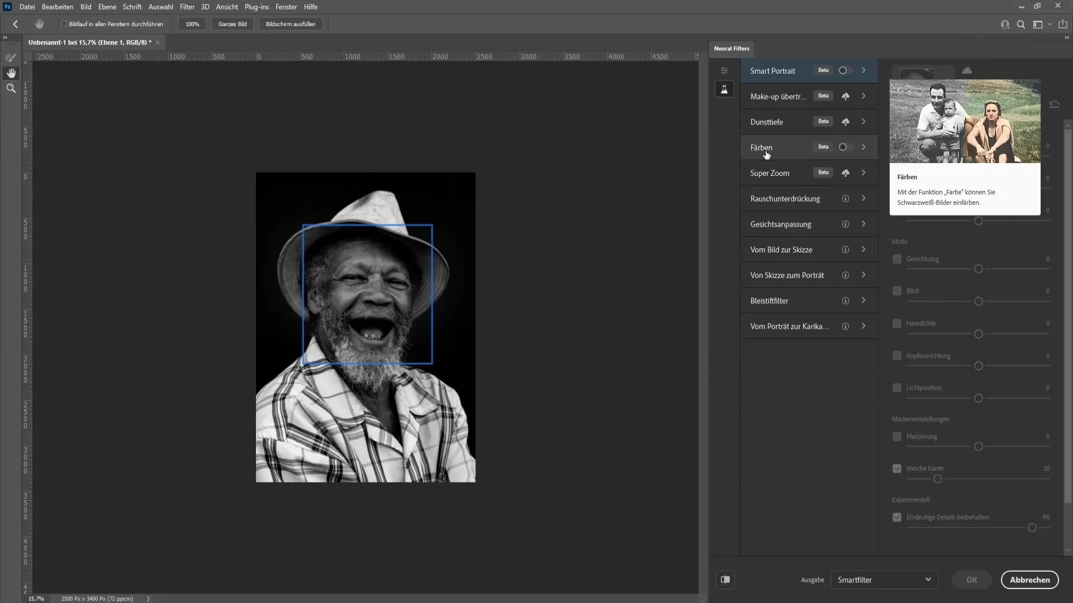1073x603 pixels.
Task: Open the Fenster menu
Action: 286,7
